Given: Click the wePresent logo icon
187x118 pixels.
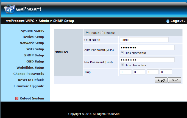Looking at the screenshot, I should point(10,9).
